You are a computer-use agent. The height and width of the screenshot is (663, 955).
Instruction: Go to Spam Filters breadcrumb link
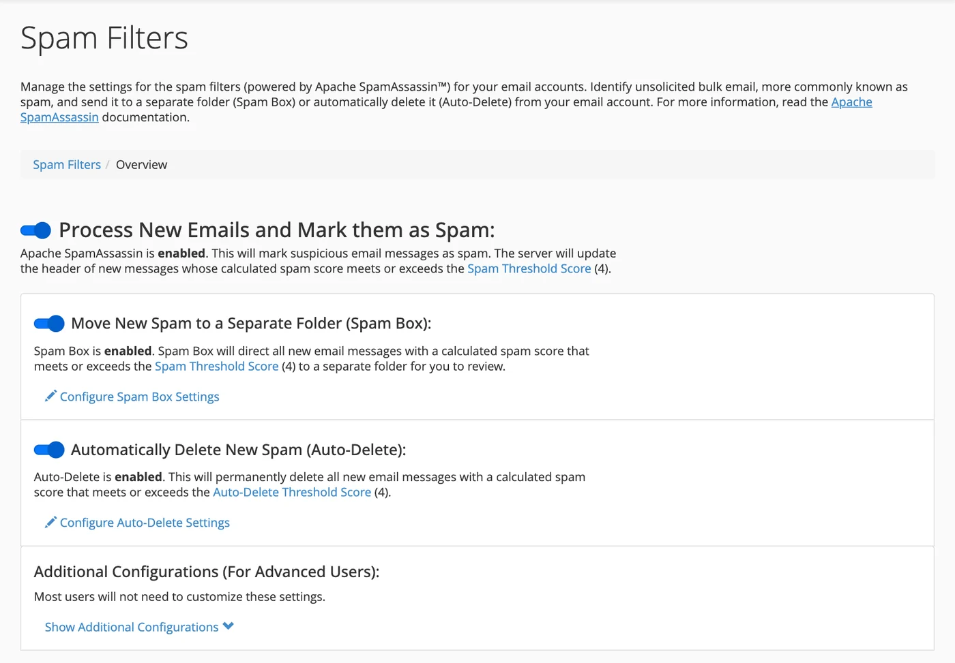coord(67,165)
